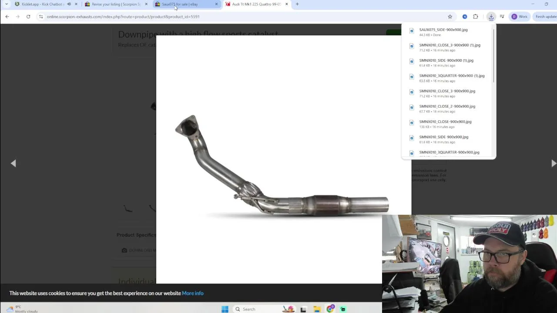Viewport: 557px width, 313px height.
Task: Click the search highlight picture icon on taskbar
Action: (x=288, y=309)
